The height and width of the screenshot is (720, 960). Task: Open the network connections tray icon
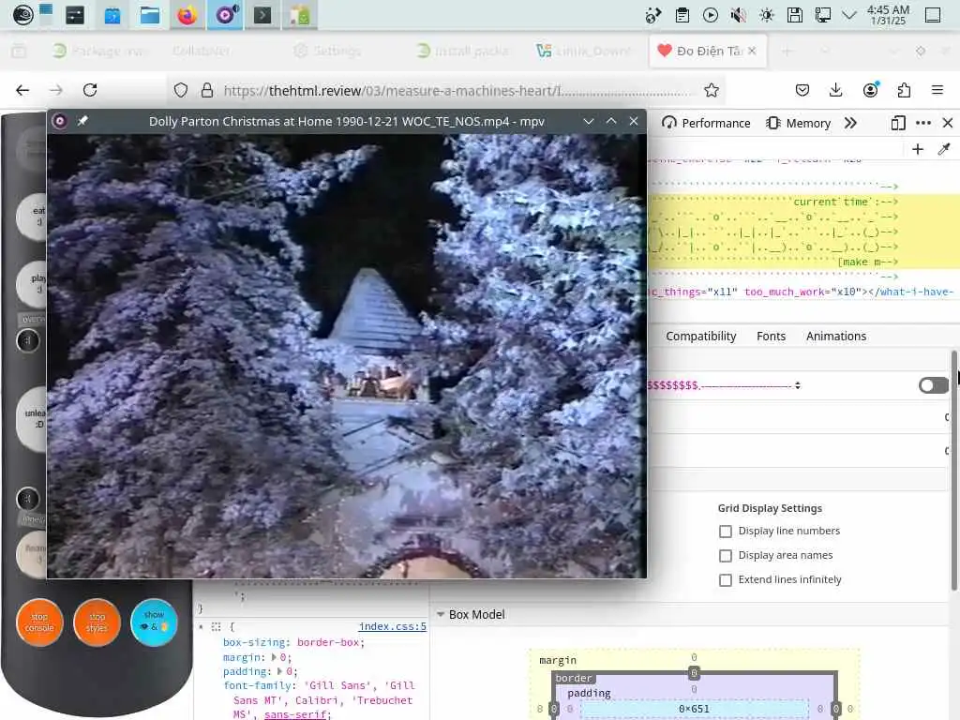click(x=823, y=15)
